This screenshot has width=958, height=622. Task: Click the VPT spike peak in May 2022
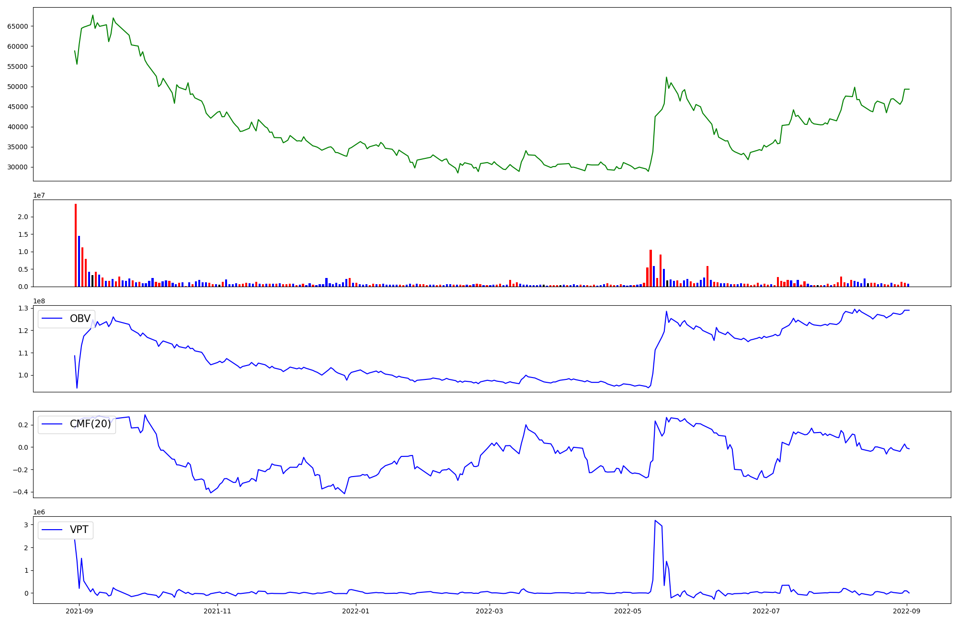pos(655,521)
